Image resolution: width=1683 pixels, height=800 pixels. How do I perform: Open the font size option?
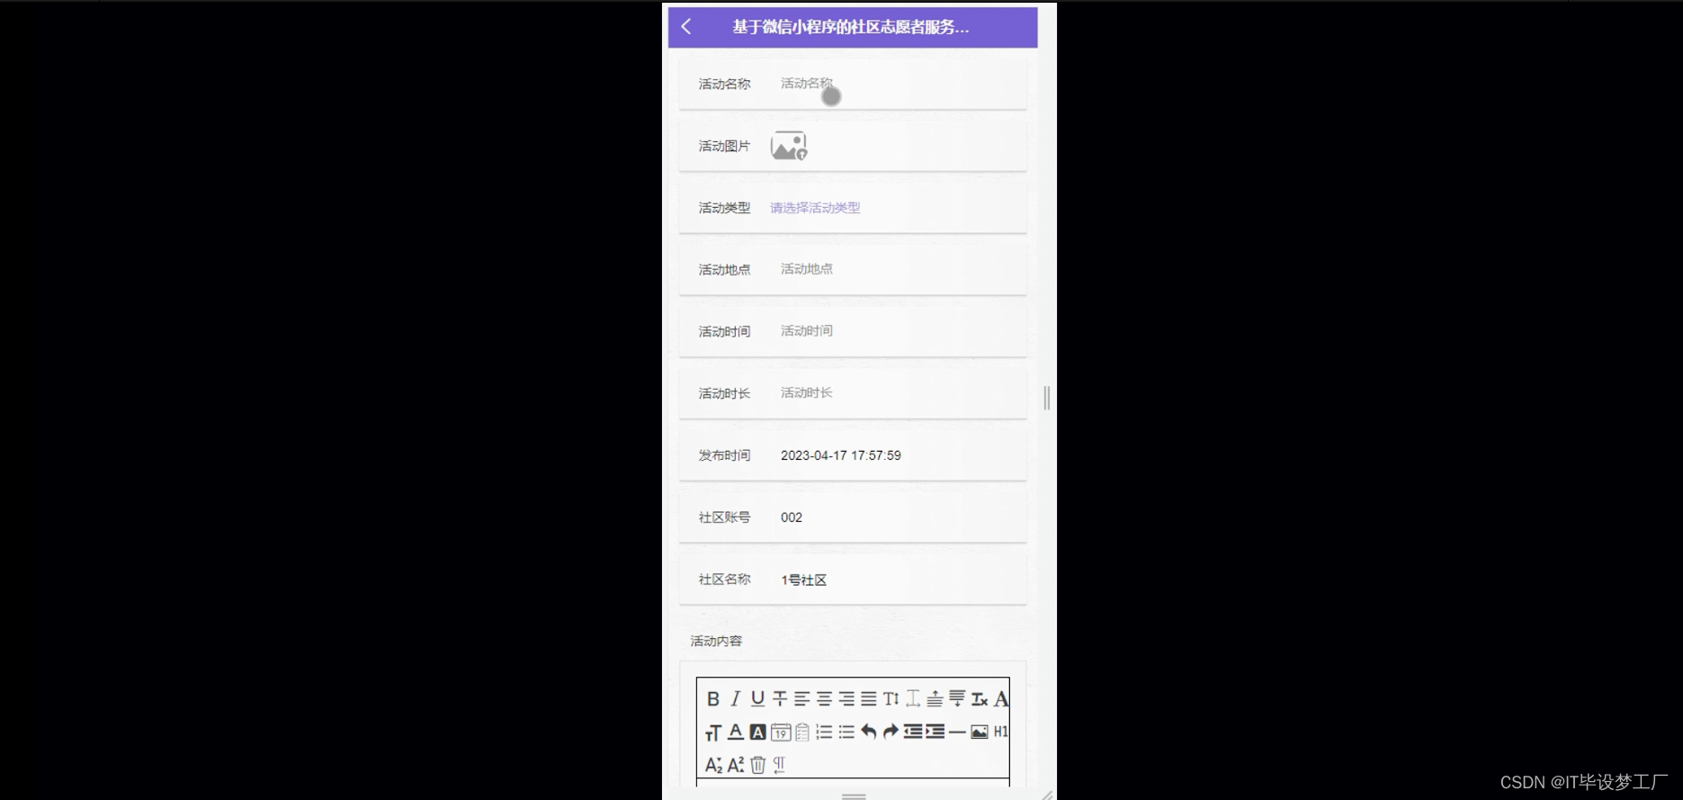(713, 733)
